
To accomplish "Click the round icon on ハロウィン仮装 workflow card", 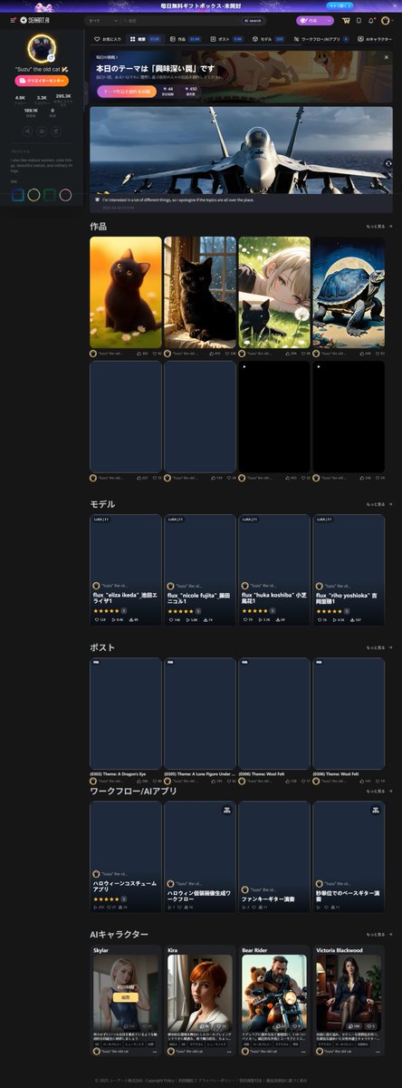I will tap(226, 811).
